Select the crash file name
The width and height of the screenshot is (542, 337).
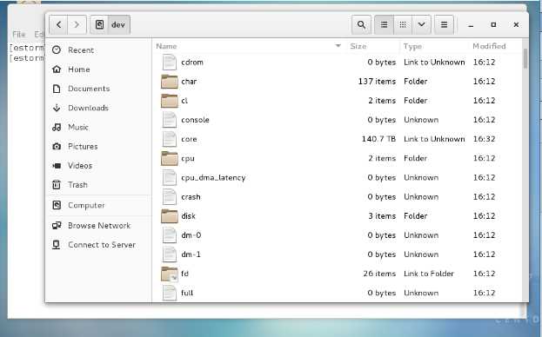click(191, 197)
